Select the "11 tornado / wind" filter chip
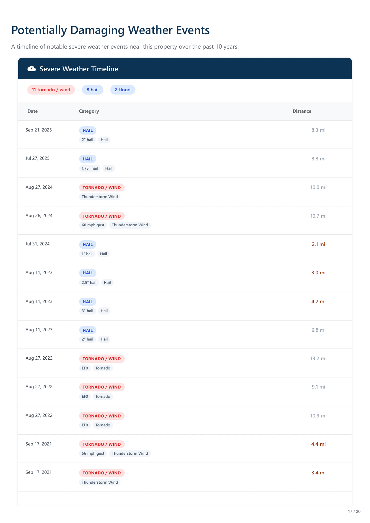 [51, 90]
